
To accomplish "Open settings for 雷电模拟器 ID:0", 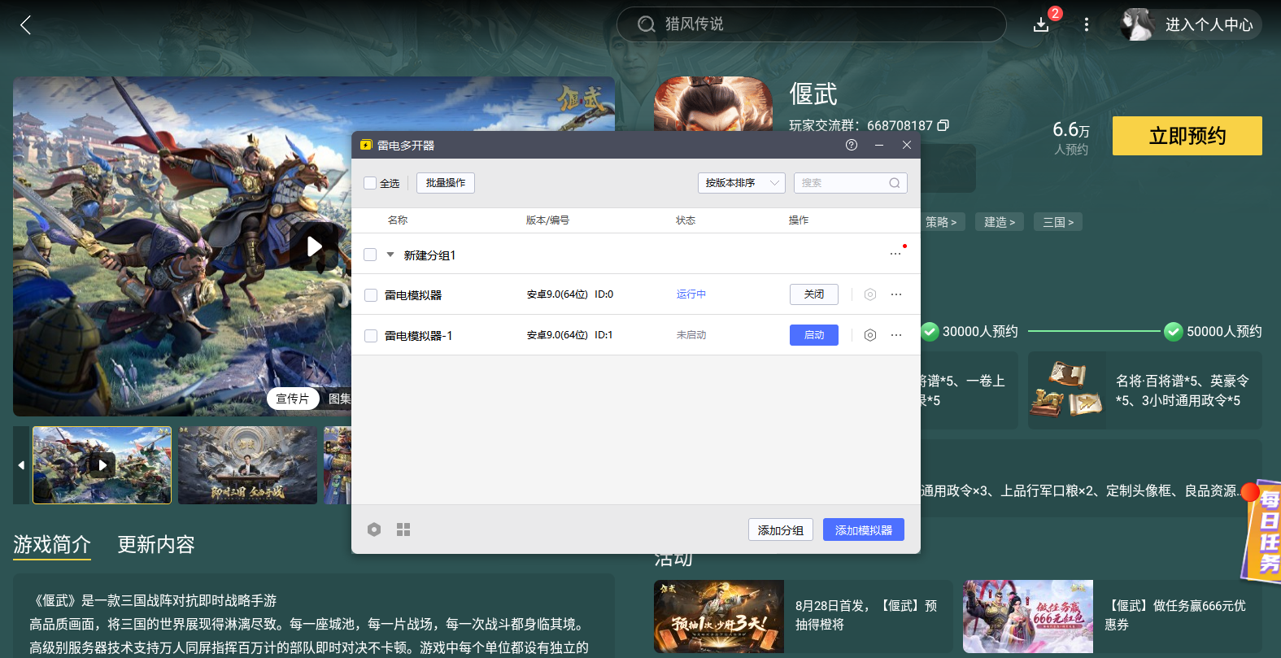I will pos(870,294).
